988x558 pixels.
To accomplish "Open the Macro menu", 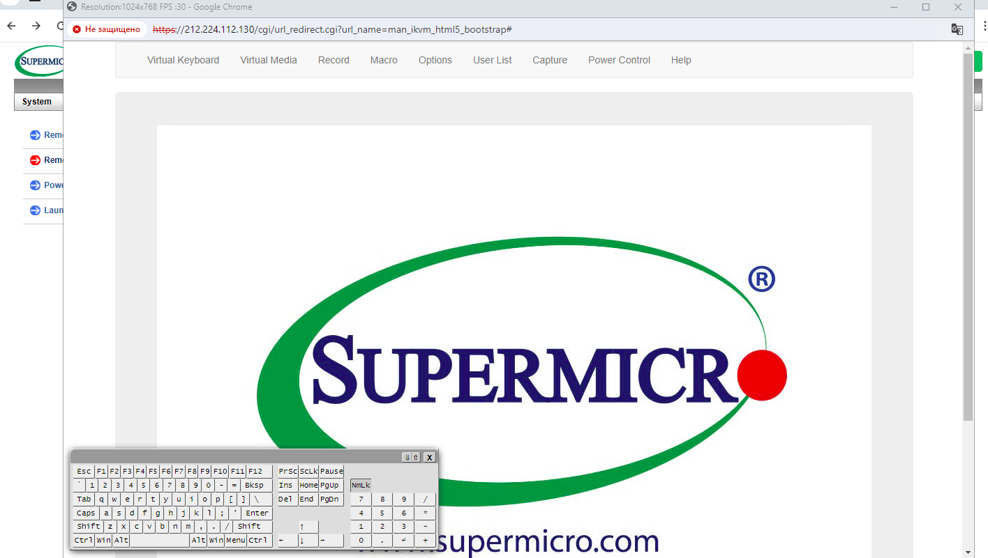I will point(384,60).
